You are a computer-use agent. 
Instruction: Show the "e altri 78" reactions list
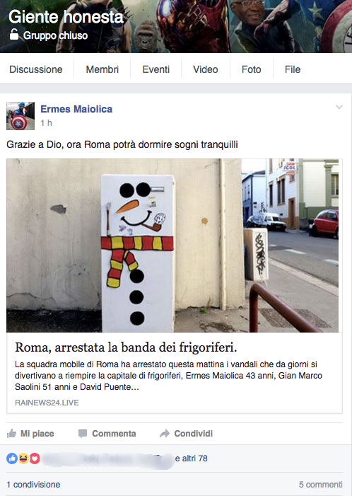pos(191,458)
